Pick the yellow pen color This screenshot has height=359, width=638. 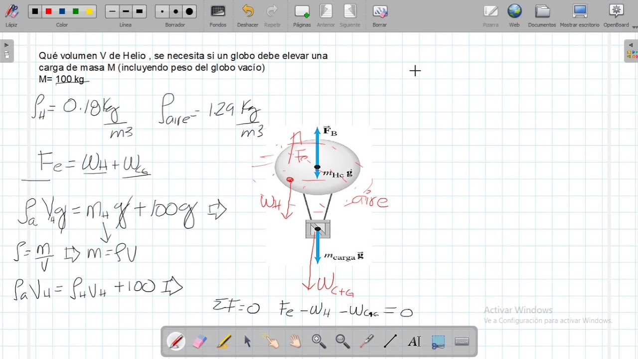tap(89, 11)
